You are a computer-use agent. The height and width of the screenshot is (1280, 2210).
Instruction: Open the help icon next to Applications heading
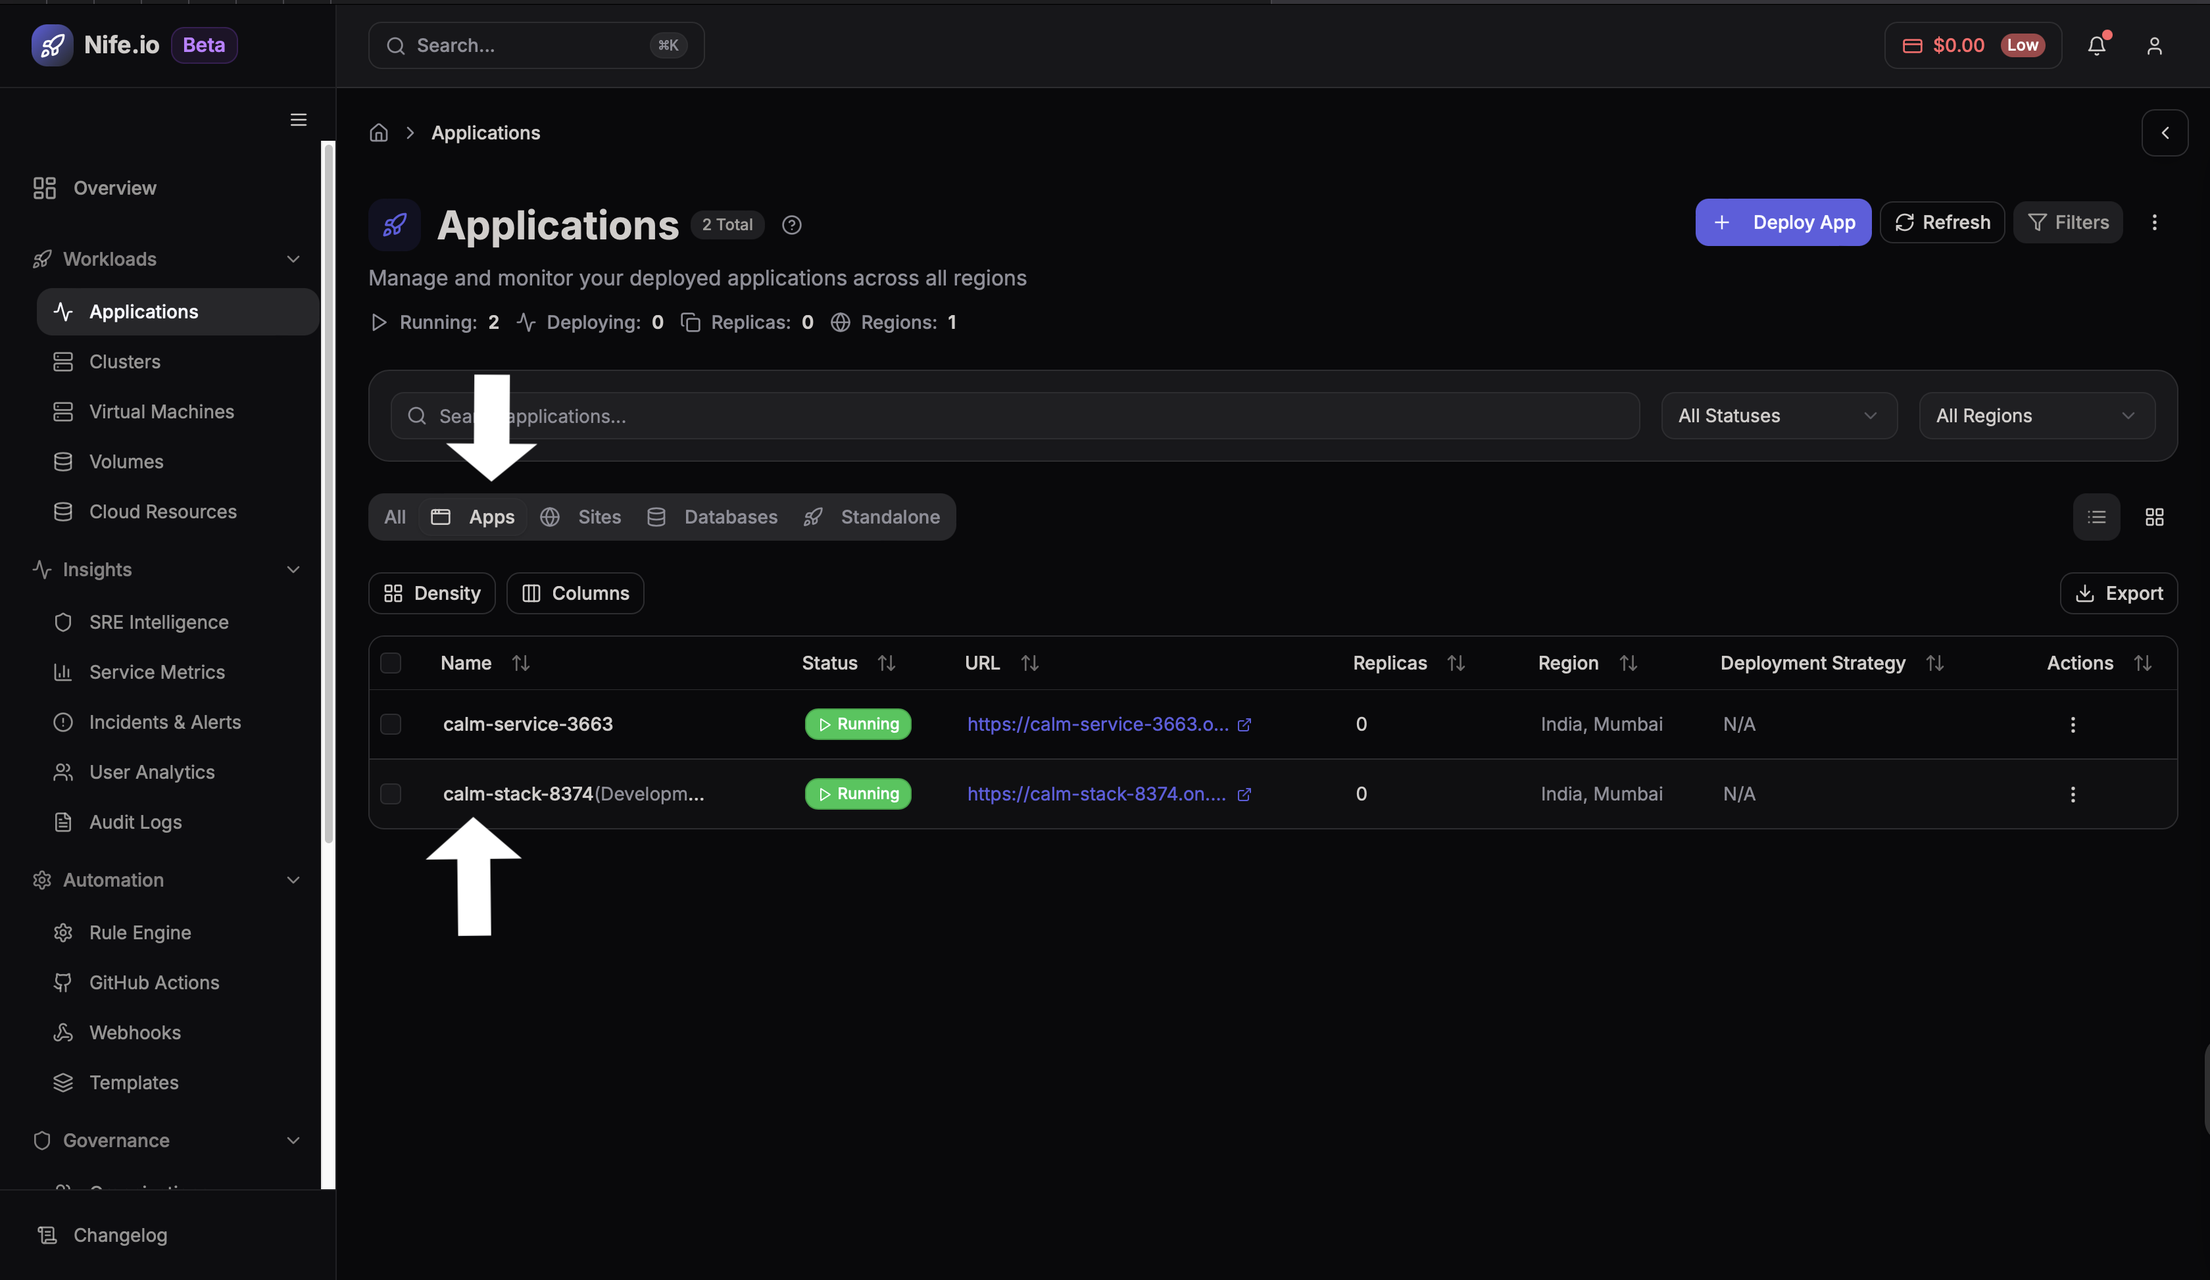click(792, 224)
